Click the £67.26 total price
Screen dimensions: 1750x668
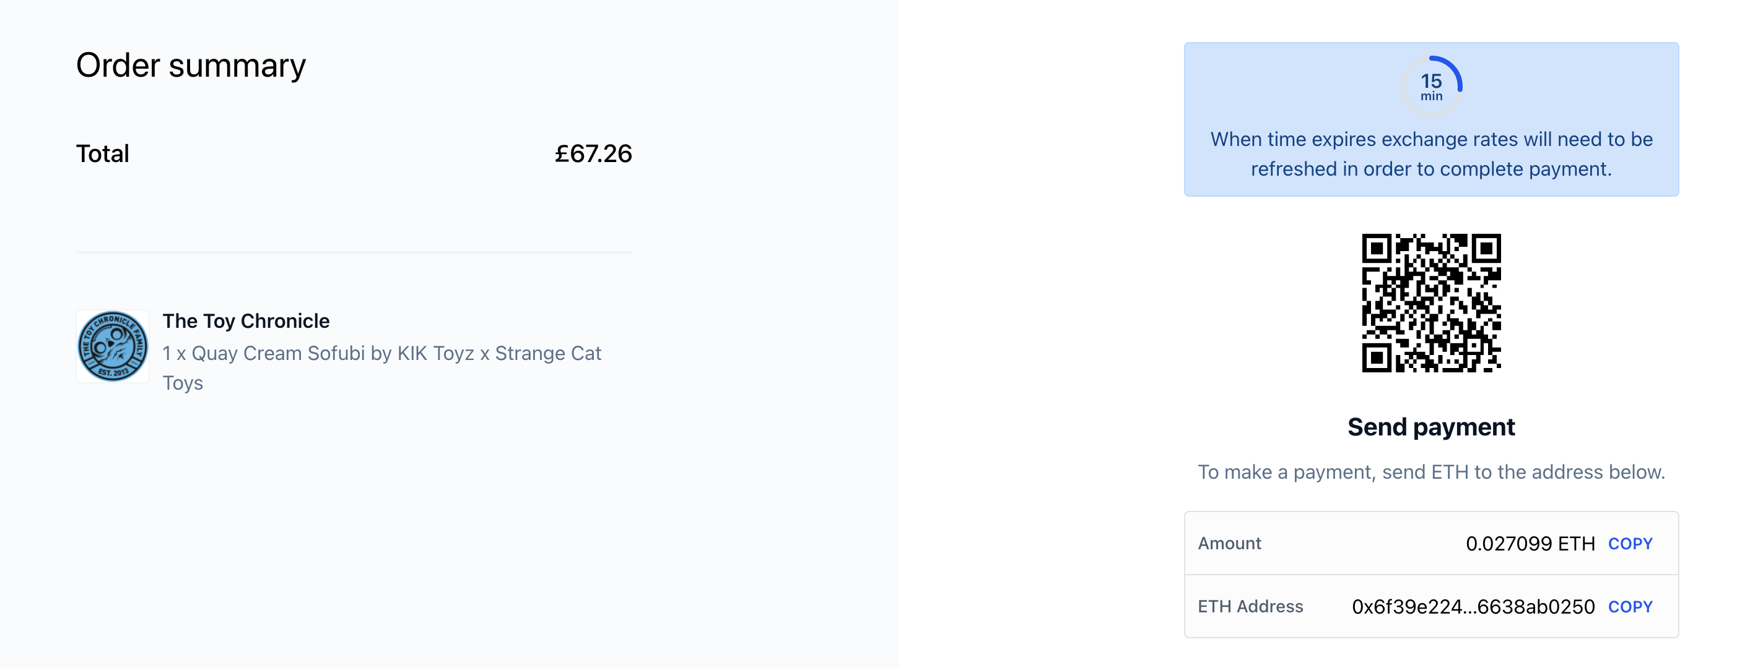coord(593,154)
